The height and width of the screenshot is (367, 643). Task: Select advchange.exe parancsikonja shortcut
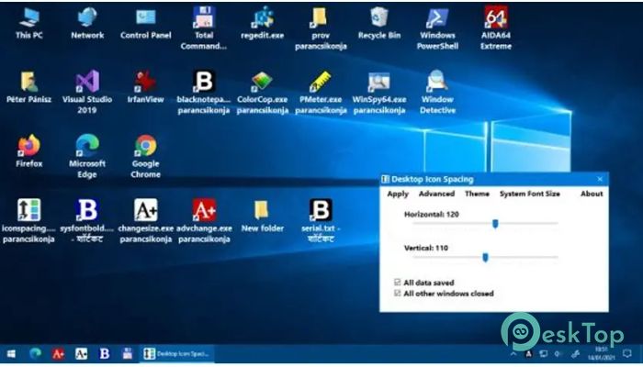204,221
